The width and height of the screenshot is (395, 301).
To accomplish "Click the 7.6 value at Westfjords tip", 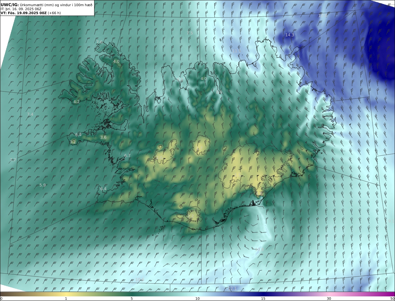I will [99, 42].
